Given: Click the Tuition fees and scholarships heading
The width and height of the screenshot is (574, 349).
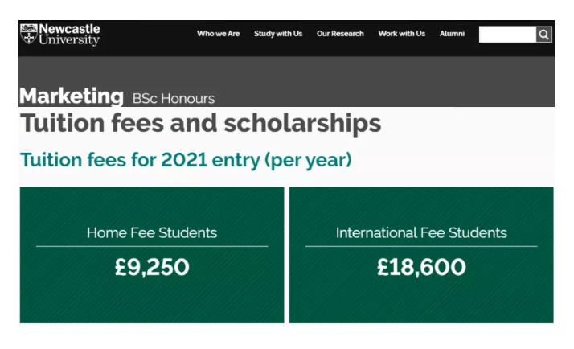Looking at the screenshot, I should tap(200, 124).
